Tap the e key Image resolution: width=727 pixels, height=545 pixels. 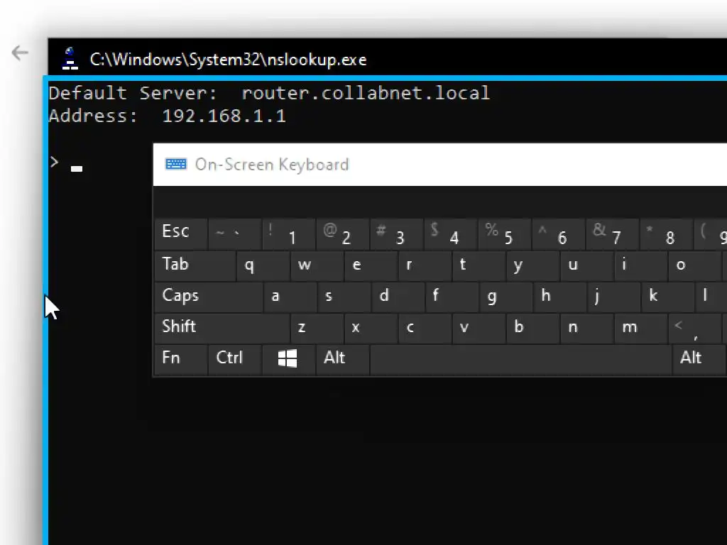371,265
